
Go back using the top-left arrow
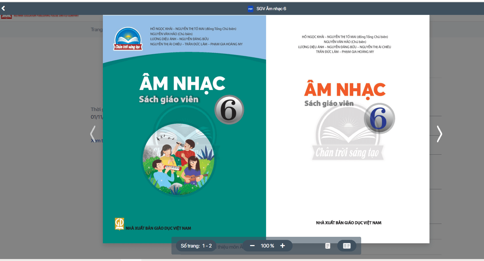pos(3,8)
